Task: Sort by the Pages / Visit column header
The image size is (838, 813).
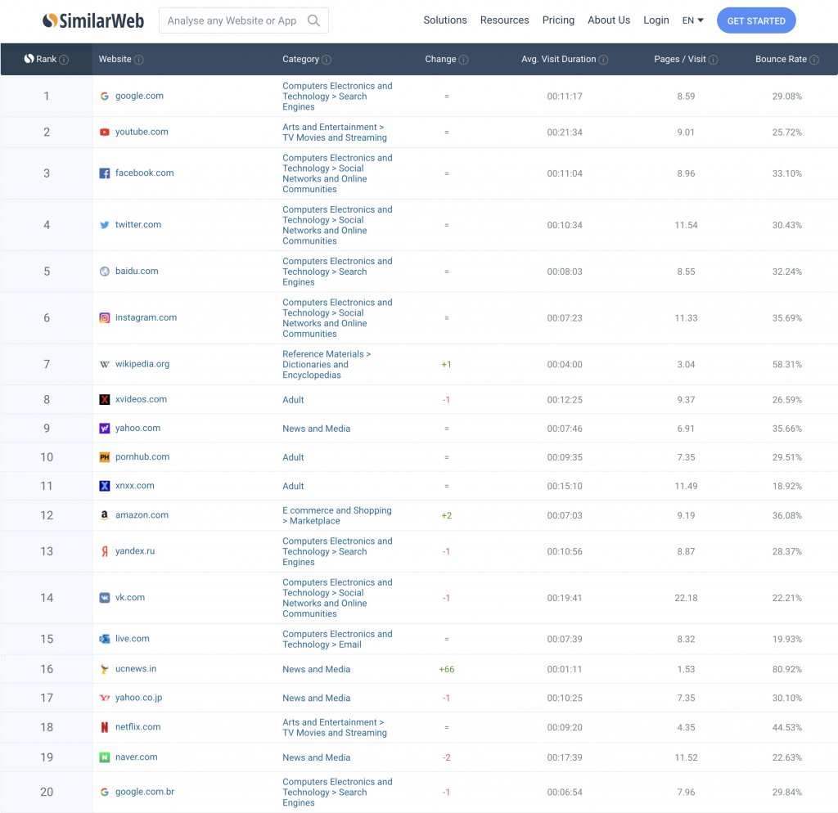Action: click(x=680, y=60)
